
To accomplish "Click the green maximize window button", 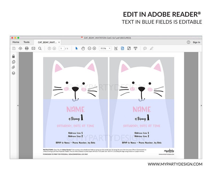I will (18, 38).
